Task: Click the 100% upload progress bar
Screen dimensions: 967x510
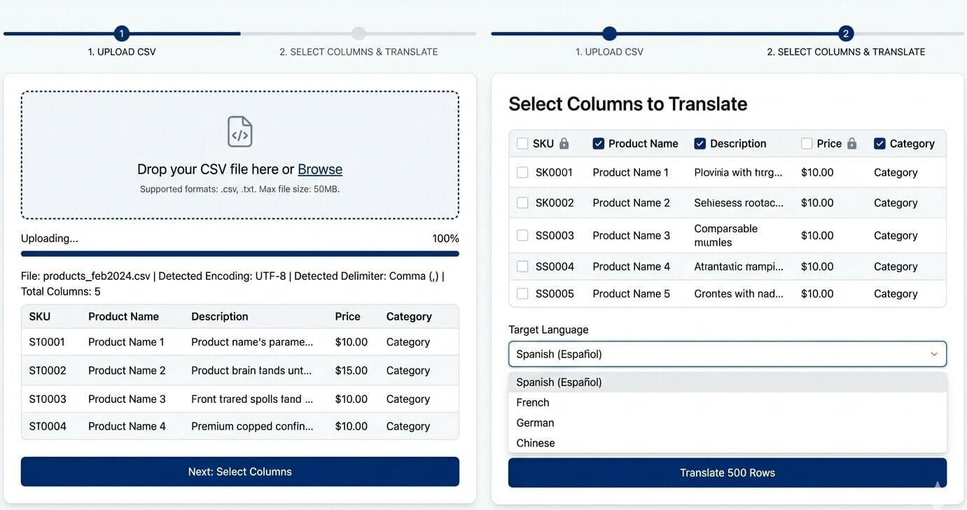Action: coord(239,253)
